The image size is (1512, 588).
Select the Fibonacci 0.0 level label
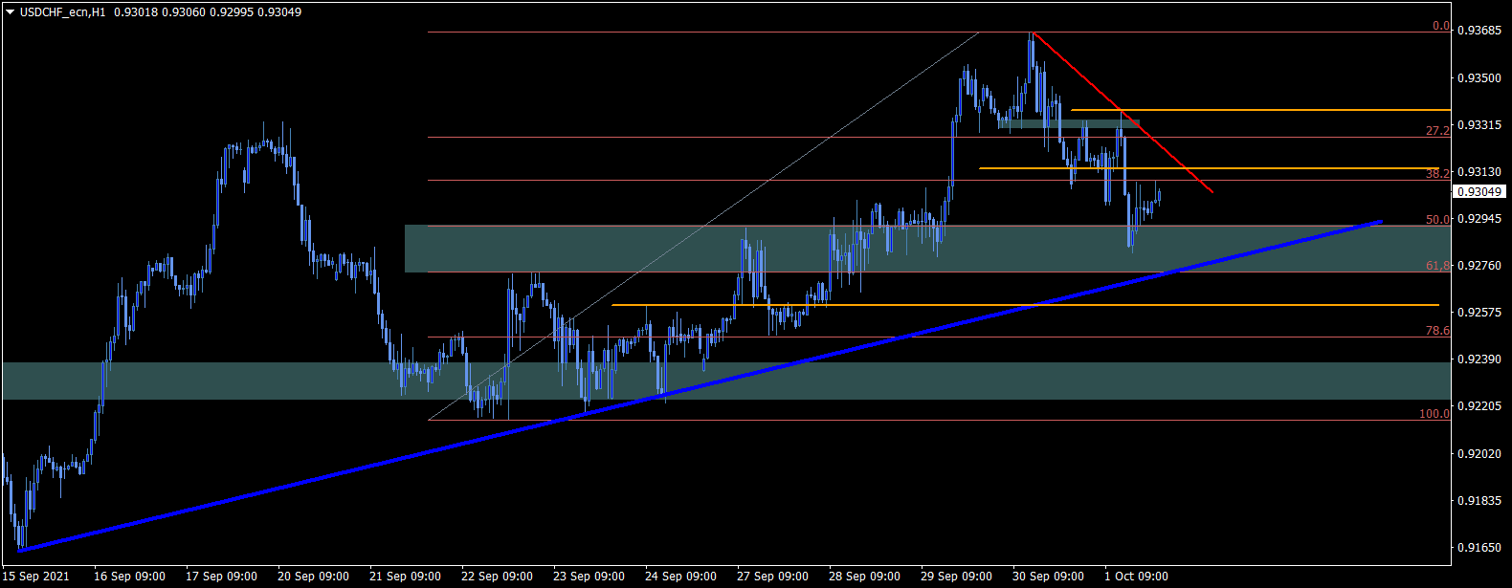(1441, 26)
